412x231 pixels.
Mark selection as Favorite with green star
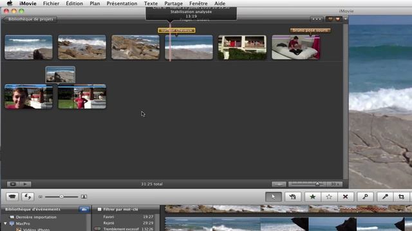click(313, 197)
